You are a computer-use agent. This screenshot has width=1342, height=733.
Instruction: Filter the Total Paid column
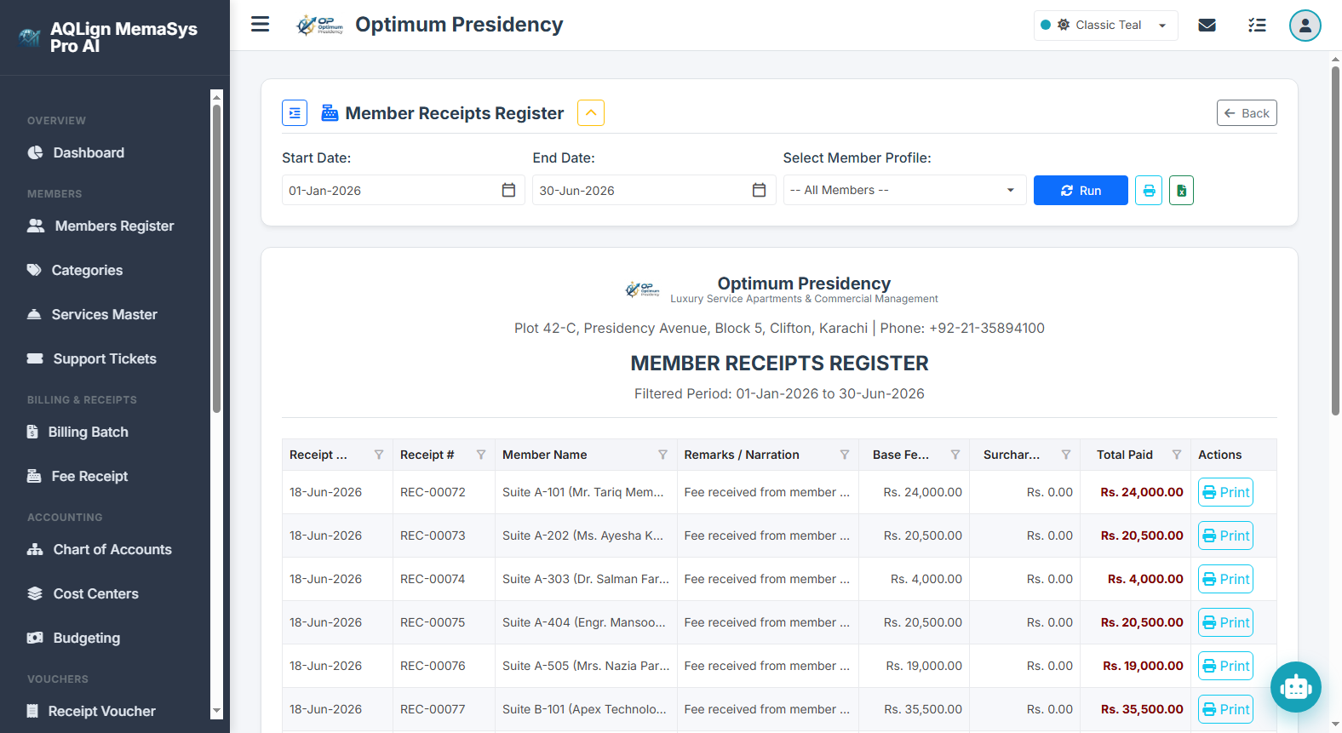coord(1177,455)
